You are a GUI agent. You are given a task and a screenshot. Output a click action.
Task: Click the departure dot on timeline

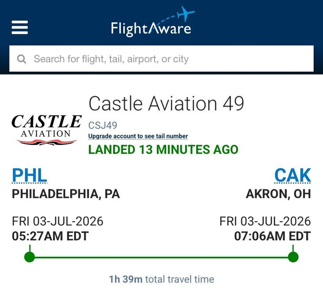(x=30, y=257)
